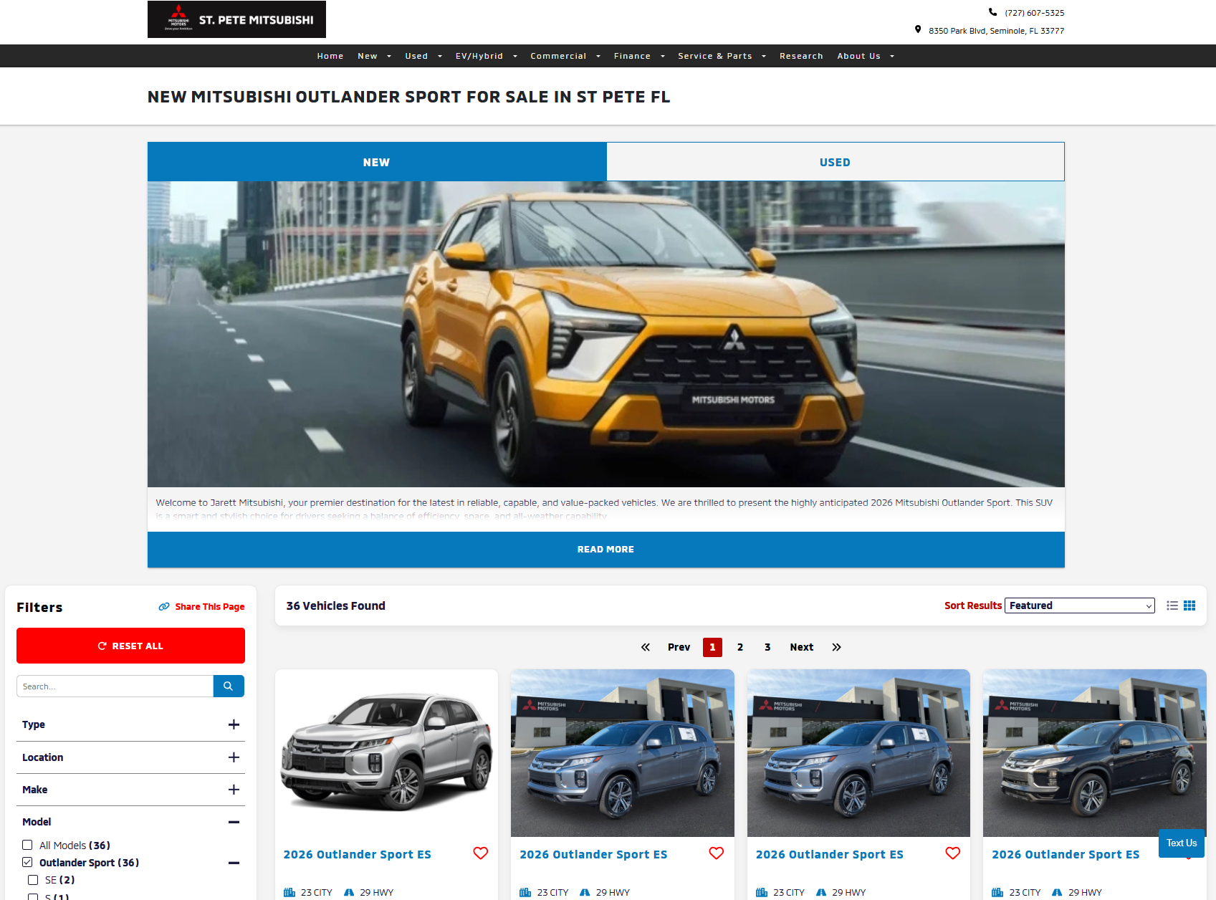Image resolution: width=1216 pixels, height=900 pixels.
Task: Go to the Home page
Action: (330, 56)
